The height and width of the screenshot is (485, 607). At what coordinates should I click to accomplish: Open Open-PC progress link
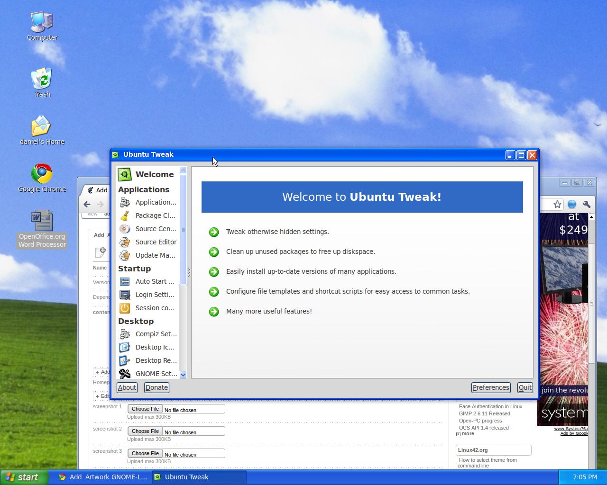click(480, 421)
